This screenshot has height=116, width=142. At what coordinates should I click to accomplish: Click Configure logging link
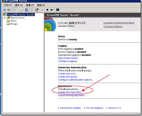[68, 61]
